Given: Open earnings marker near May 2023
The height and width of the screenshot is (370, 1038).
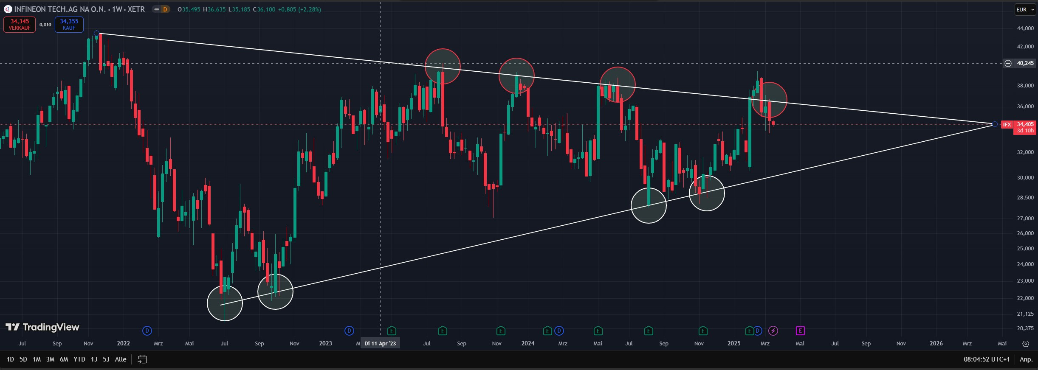Looking at the screenshot, I should tap(392, 331).
